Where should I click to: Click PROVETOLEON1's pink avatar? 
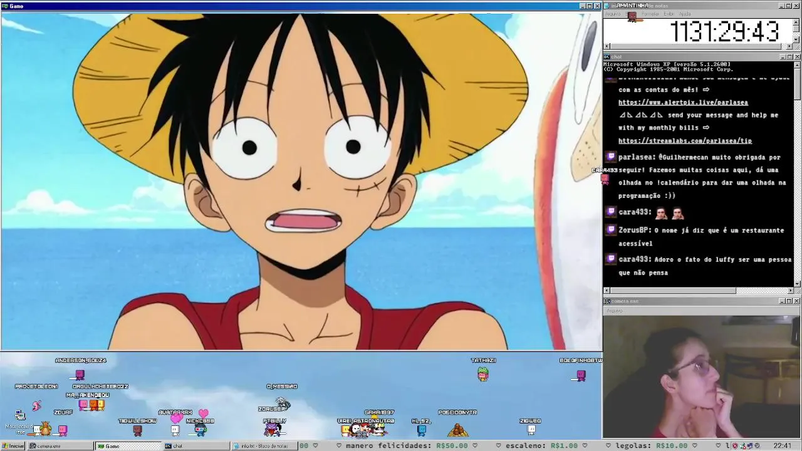(x=36, y=405)
